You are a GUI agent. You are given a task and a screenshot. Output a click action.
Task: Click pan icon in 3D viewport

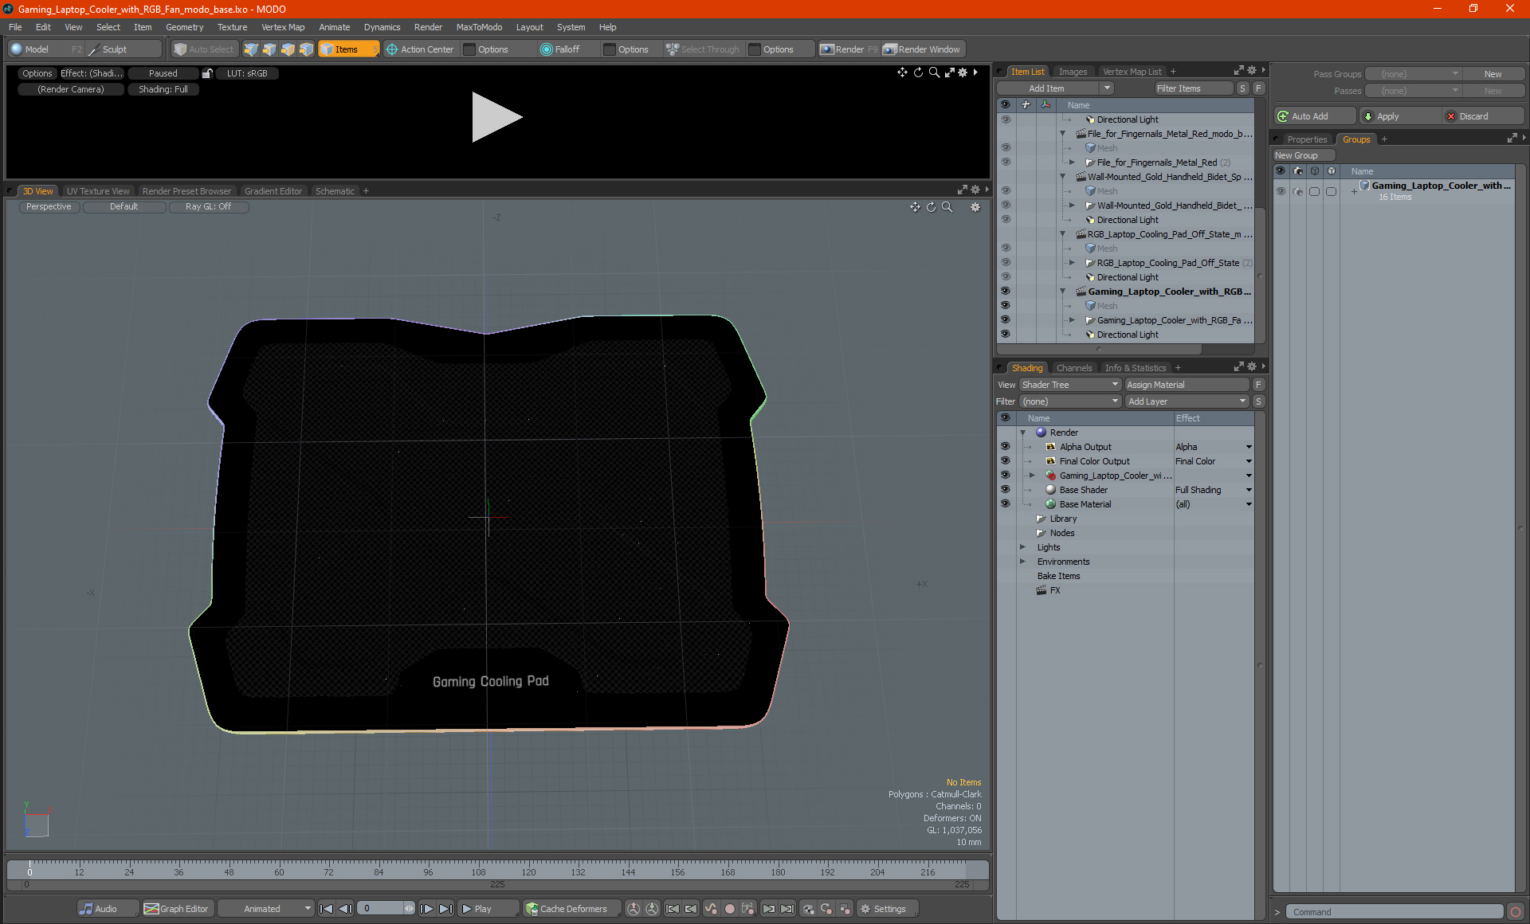[x=915, y=207]
